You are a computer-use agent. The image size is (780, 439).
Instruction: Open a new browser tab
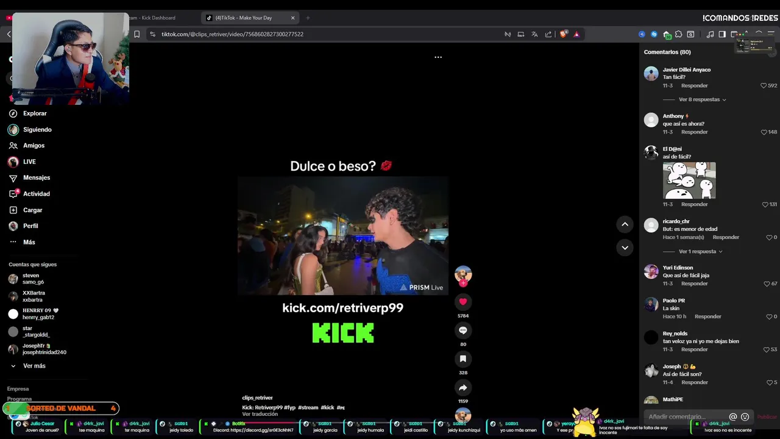[x=308, y=18]
